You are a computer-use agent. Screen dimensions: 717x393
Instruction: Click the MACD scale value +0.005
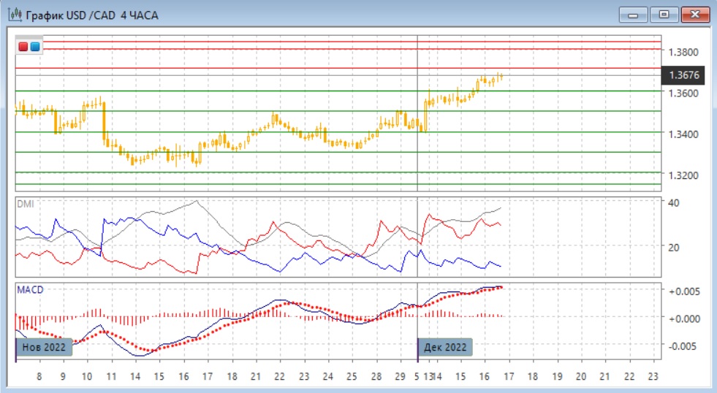tap(684, 291)
